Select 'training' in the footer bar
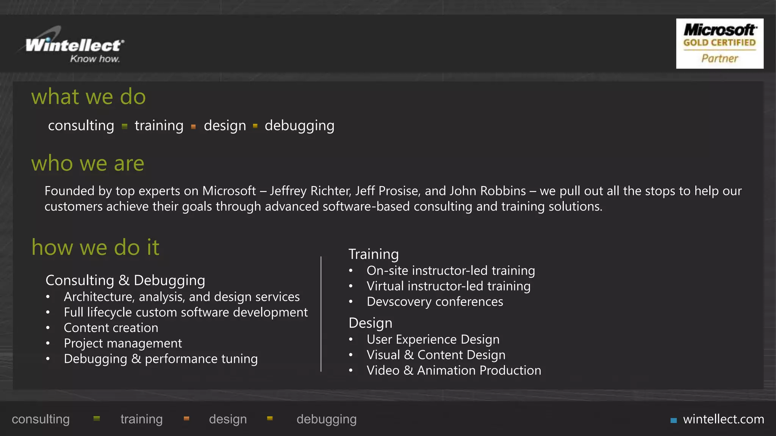This screenshot has width=776, height=436. (141, 419)
